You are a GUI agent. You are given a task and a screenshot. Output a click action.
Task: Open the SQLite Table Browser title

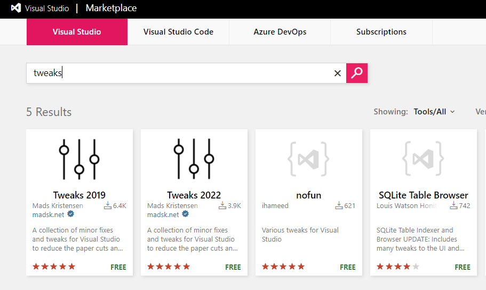tap(424, 195)
